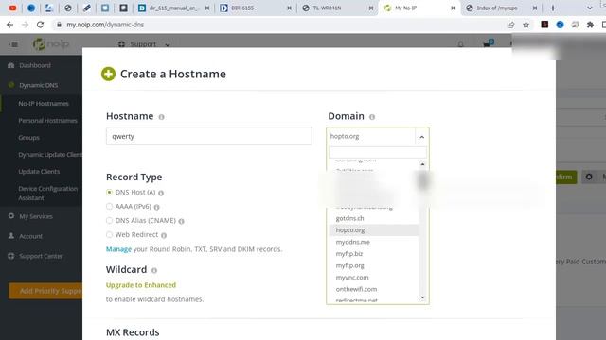The width and height of the screenshot is (606, 340).
Task: Click the Domain info icon
Action: click(x=372, y=117)
